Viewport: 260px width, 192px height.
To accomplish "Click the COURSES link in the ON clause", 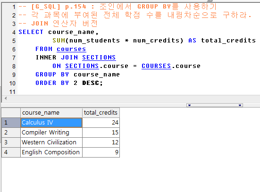I will coord(156,66).
